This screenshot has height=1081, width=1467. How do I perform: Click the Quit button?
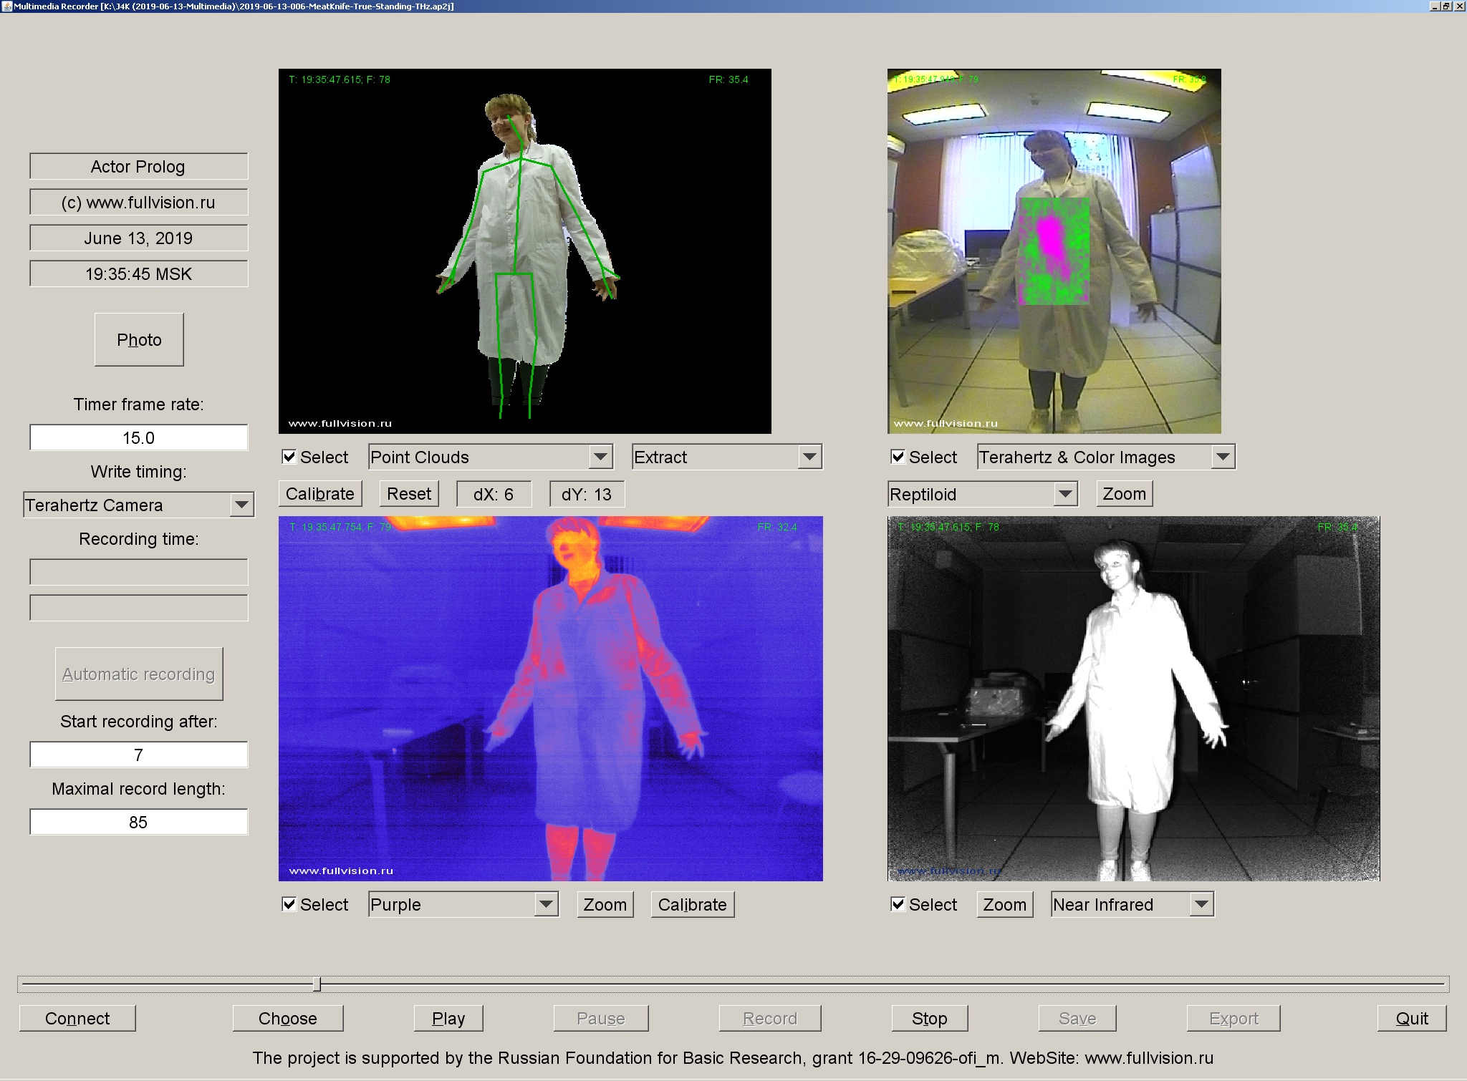click(x=1410, y=1018)
